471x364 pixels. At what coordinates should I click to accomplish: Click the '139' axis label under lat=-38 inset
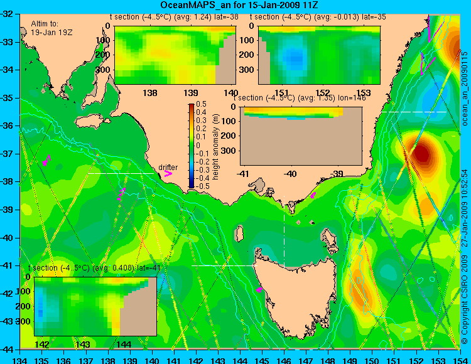(191, 93)
